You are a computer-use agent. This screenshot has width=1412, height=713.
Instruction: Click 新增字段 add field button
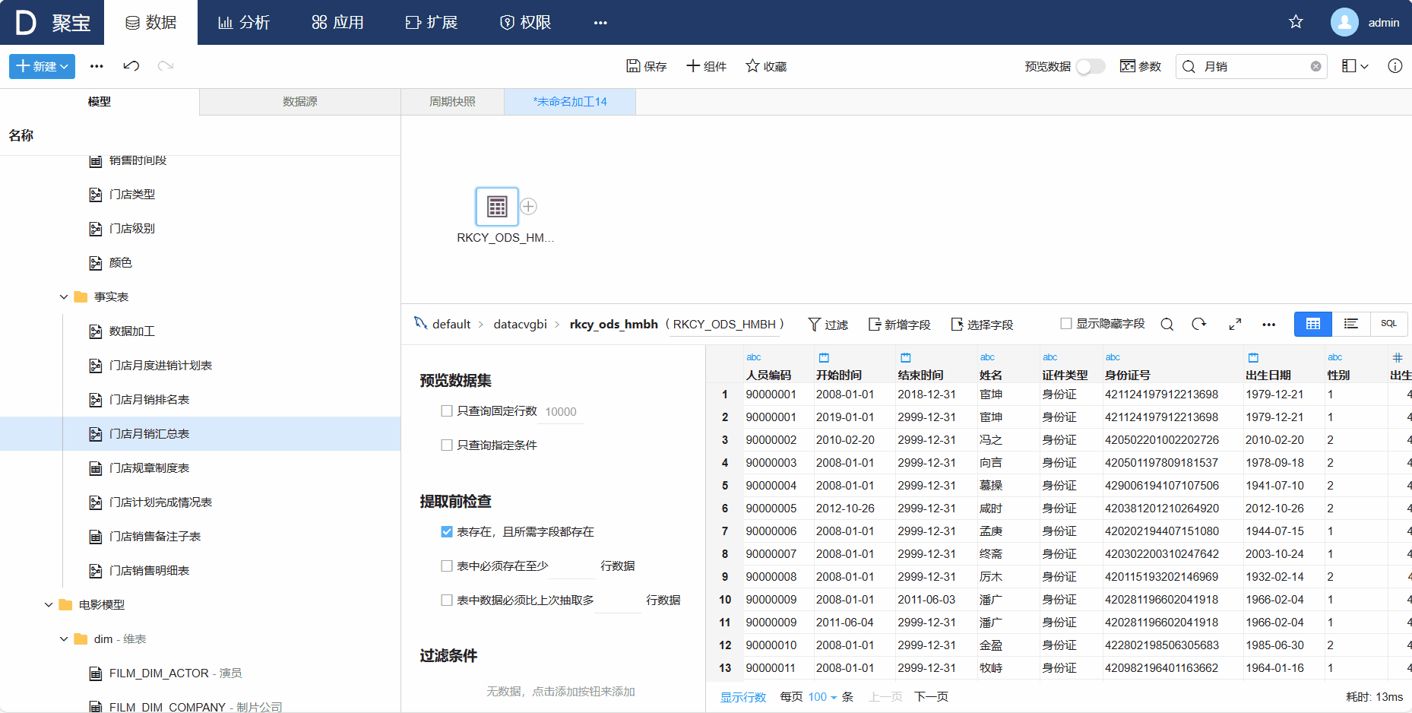tap(899, 325)
